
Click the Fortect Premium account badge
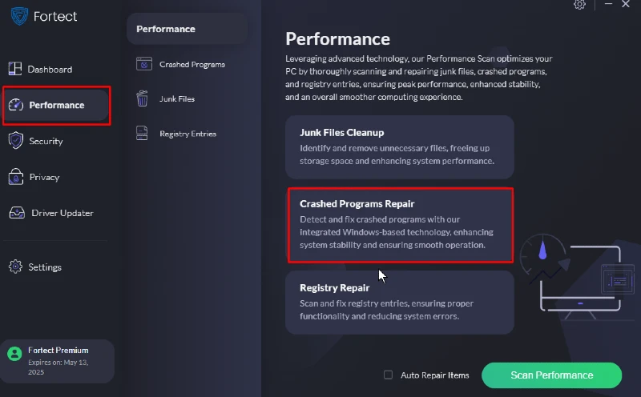57,361
